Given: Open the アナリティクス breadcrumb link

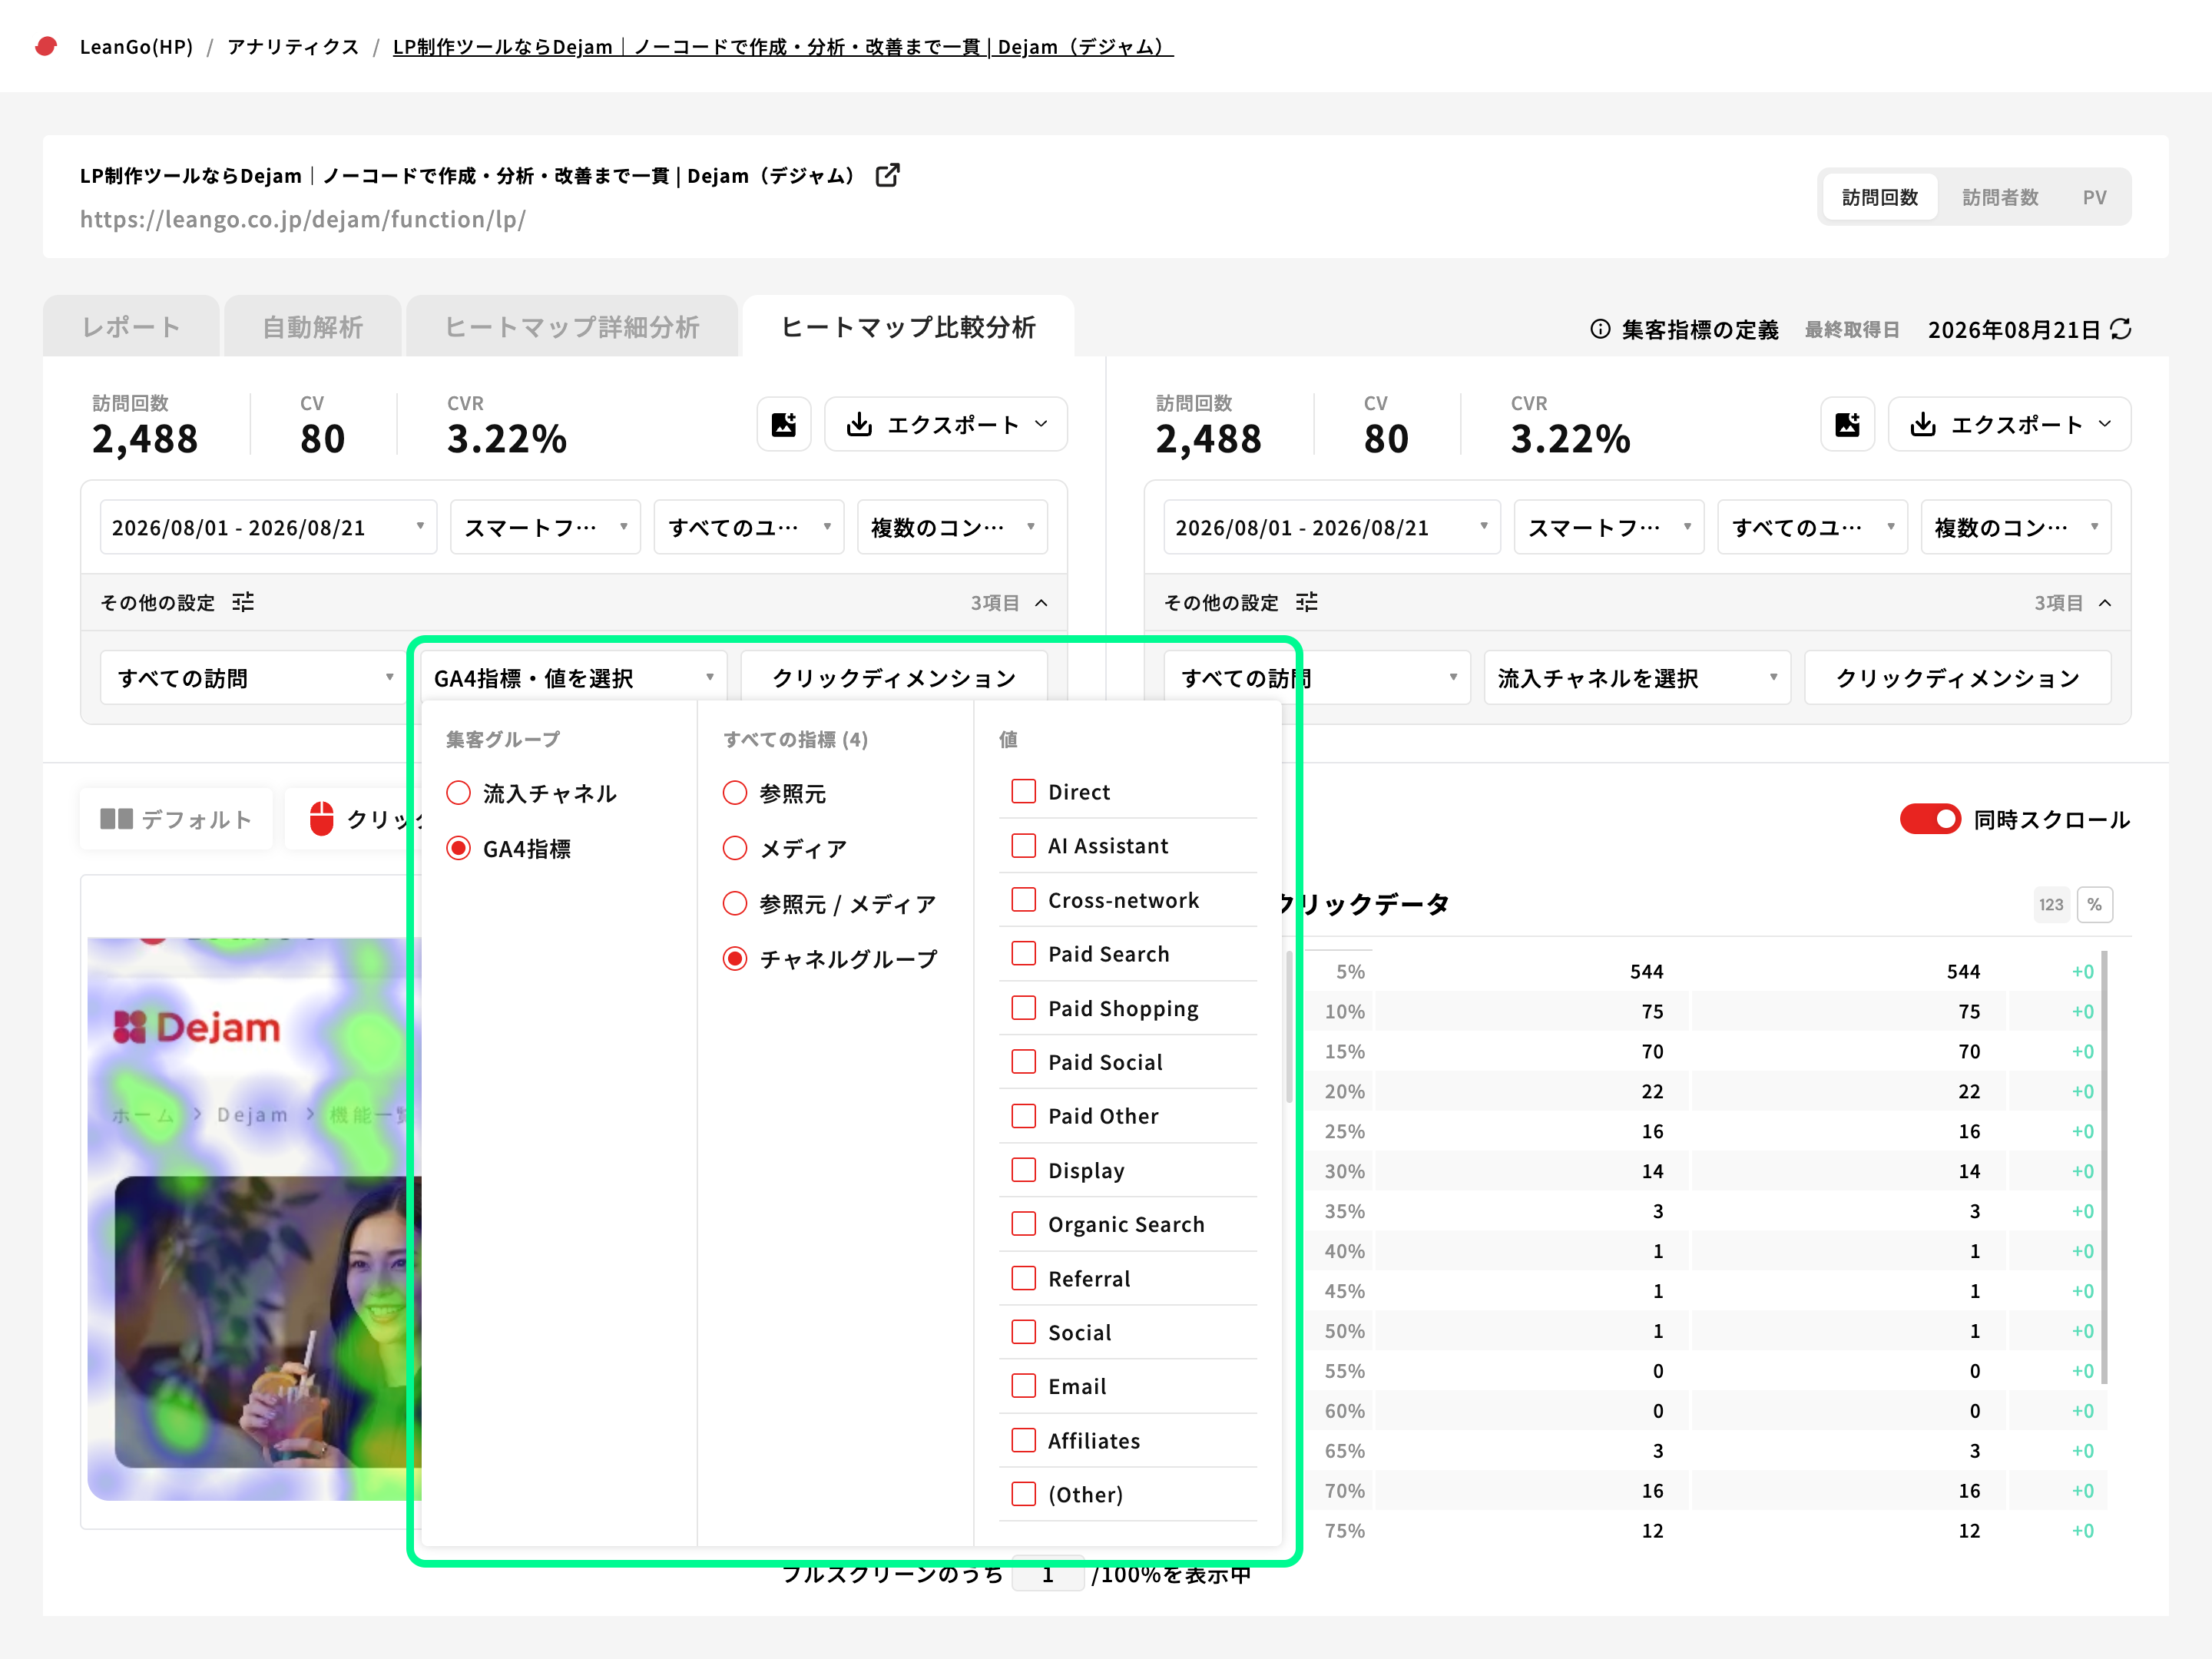Looking at the screenshot, I should [x=293, y=46].
